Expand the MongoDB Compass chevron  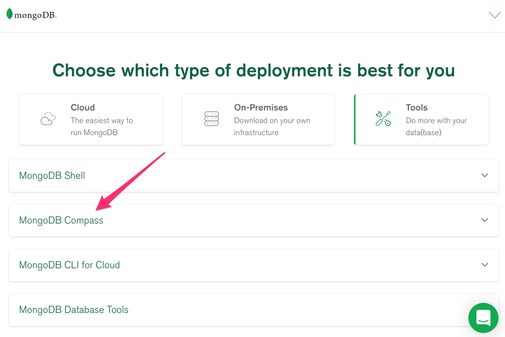tap(485, 220)
